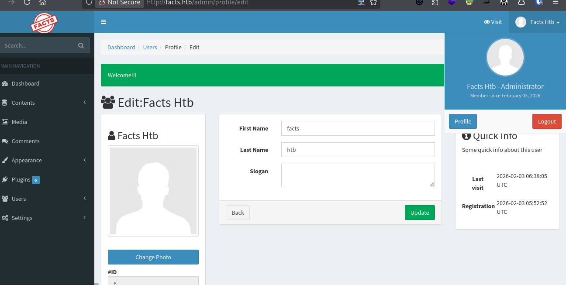This screenshot has height=285, width=566.
Task: Click into the First Name field
Action: point(358,128)
